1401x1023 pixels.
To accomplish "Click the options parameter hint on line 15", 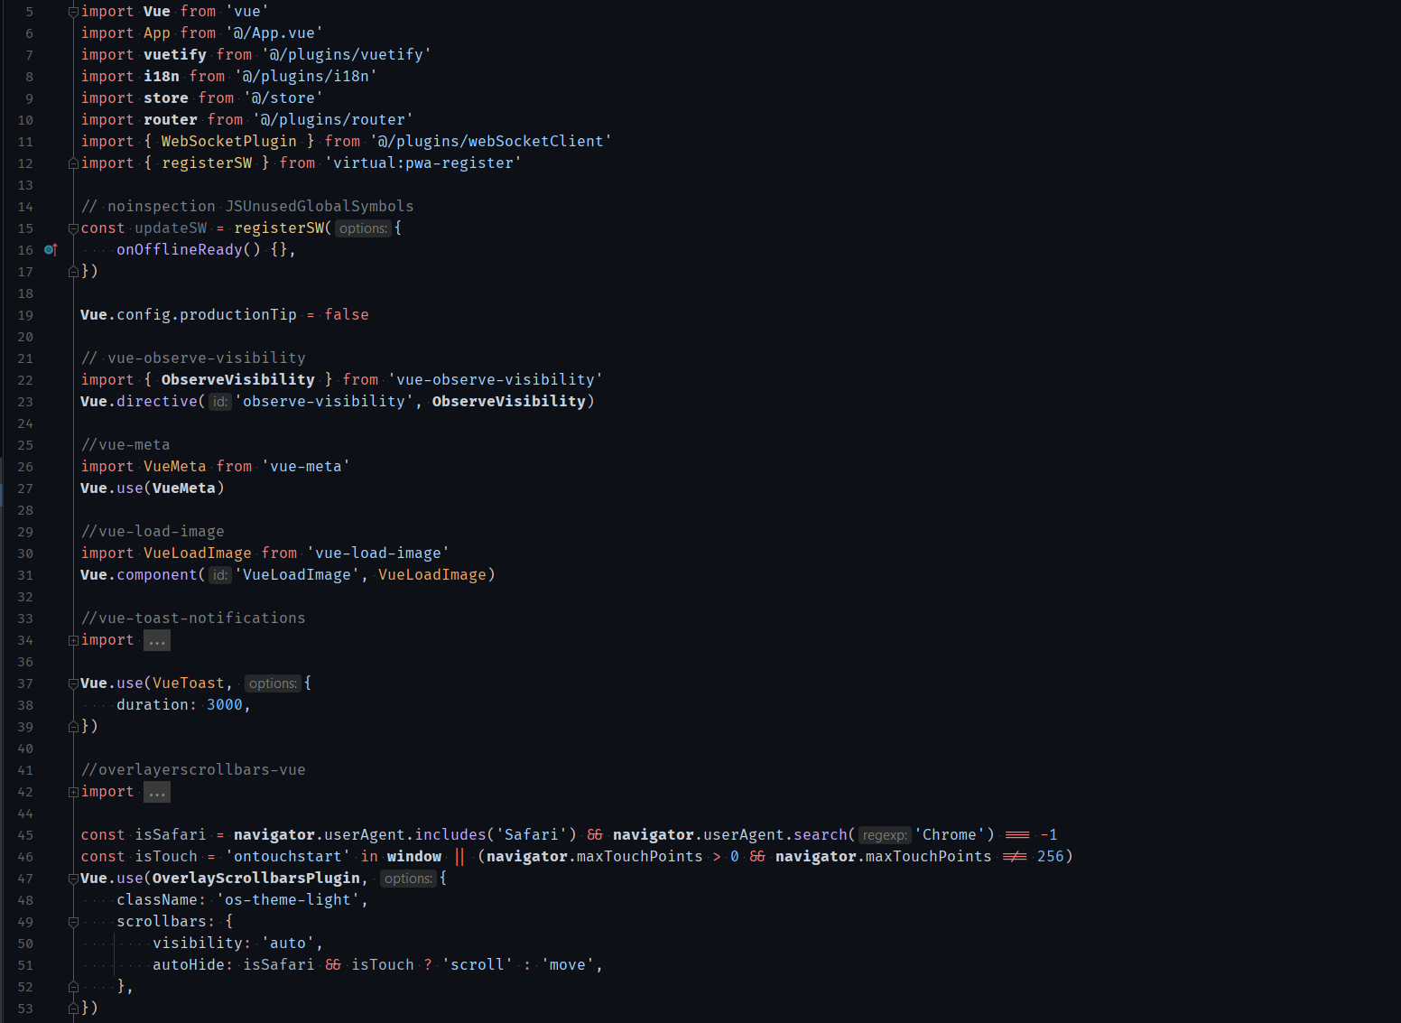I will click(363, 228).
